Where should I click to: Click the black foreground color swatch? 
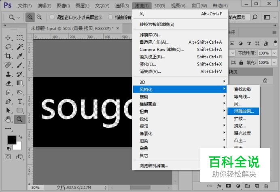coord(12,140)
